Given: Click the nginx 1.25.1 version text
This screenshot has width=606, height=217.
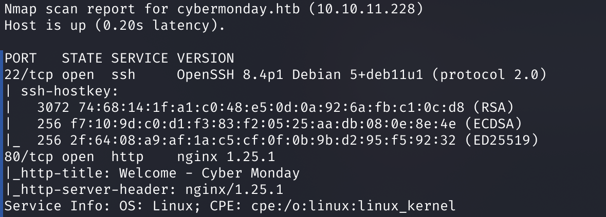Looking at the screenshot, I should pyautogui.click(x=226, y=157).
